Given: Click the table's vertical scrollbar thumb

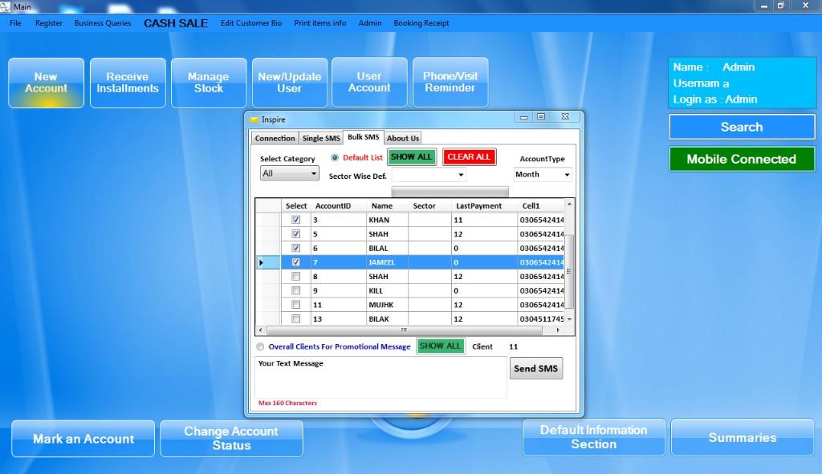Looking at the screenshot, I should (x=569, y=271).
